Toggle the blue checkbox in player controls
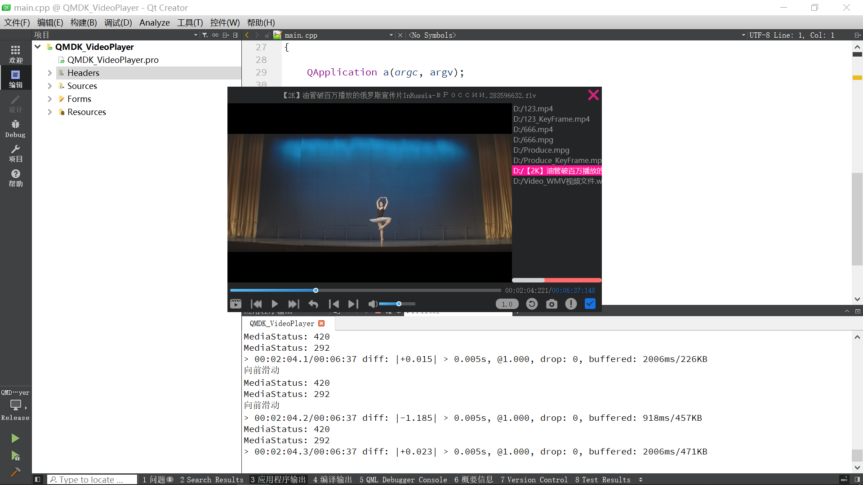Viewport: 863px width, 485px height. coord(590,304)
